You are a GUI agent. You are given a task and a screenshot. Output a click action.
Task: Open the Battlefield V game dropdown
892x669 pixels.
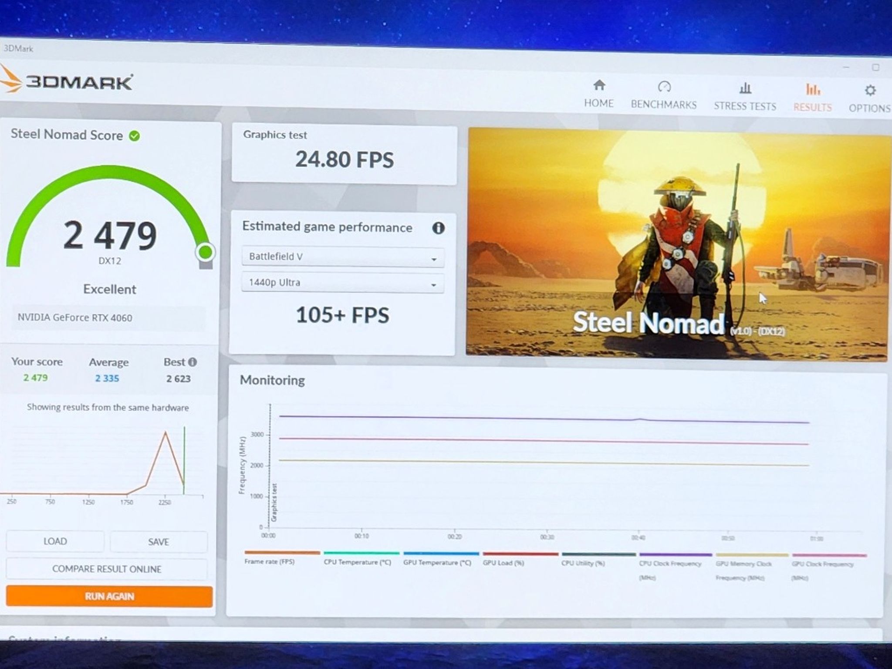(343, 257)
